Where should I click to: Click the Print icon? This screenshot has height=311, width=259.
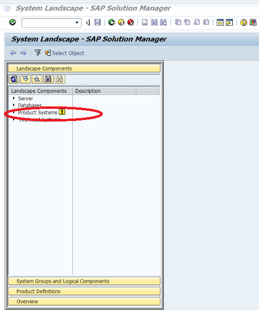pos(145,22)
